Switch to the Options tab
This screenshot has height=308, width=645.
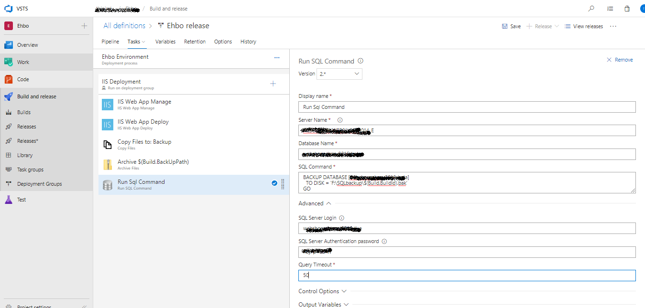(x=223, y=42)
